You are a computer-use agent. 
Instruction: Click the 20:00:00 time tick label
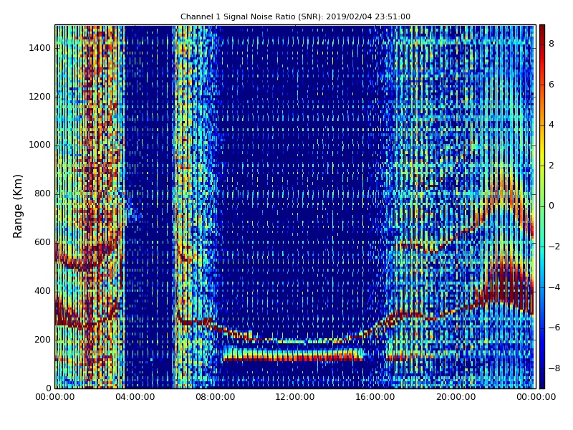[x=456, y=397]
